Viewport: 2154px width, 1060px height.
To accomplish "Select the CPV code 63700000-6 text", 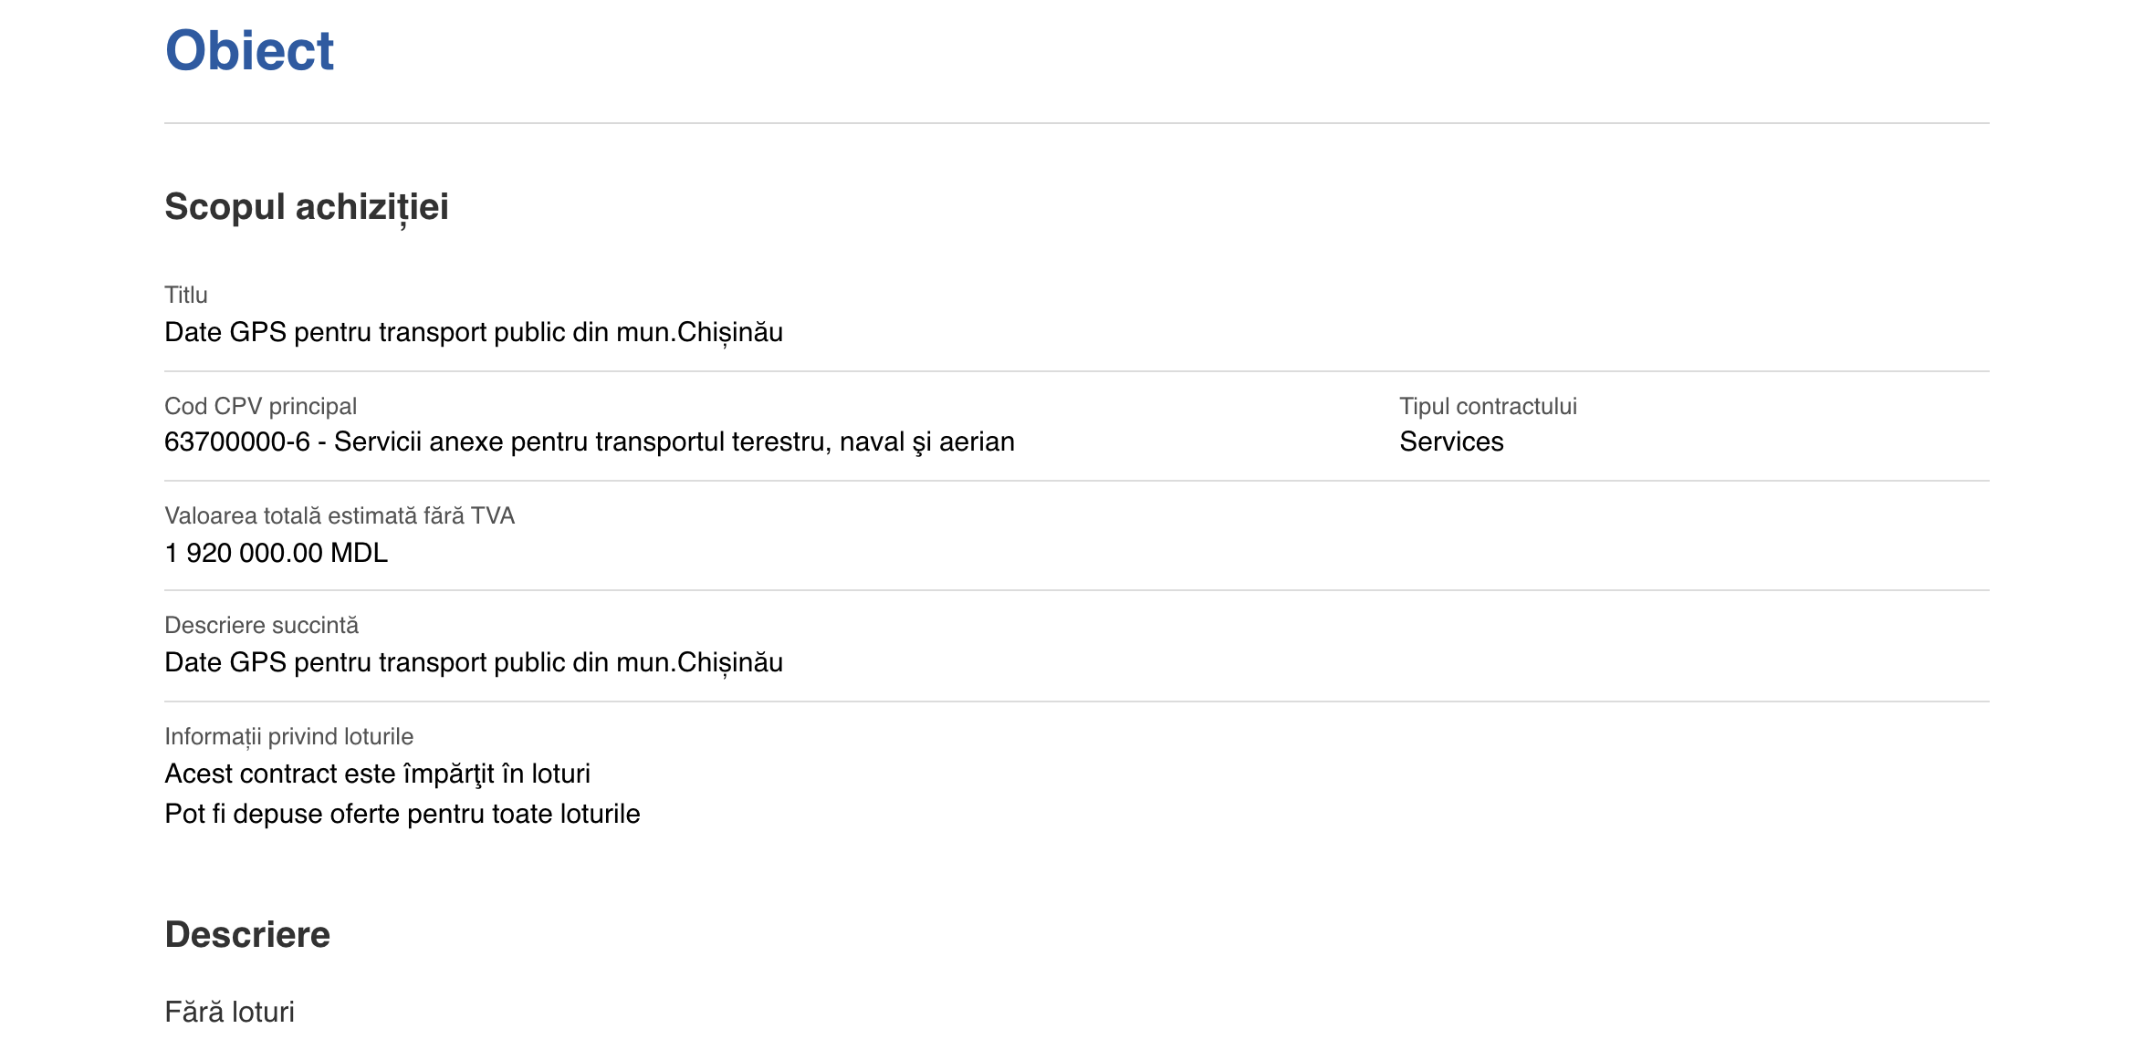I will 237,442.
